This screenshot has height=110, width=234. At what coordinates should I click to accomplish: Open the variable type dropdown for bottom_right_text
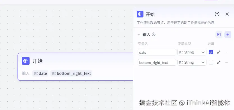[x=192, y=62]
